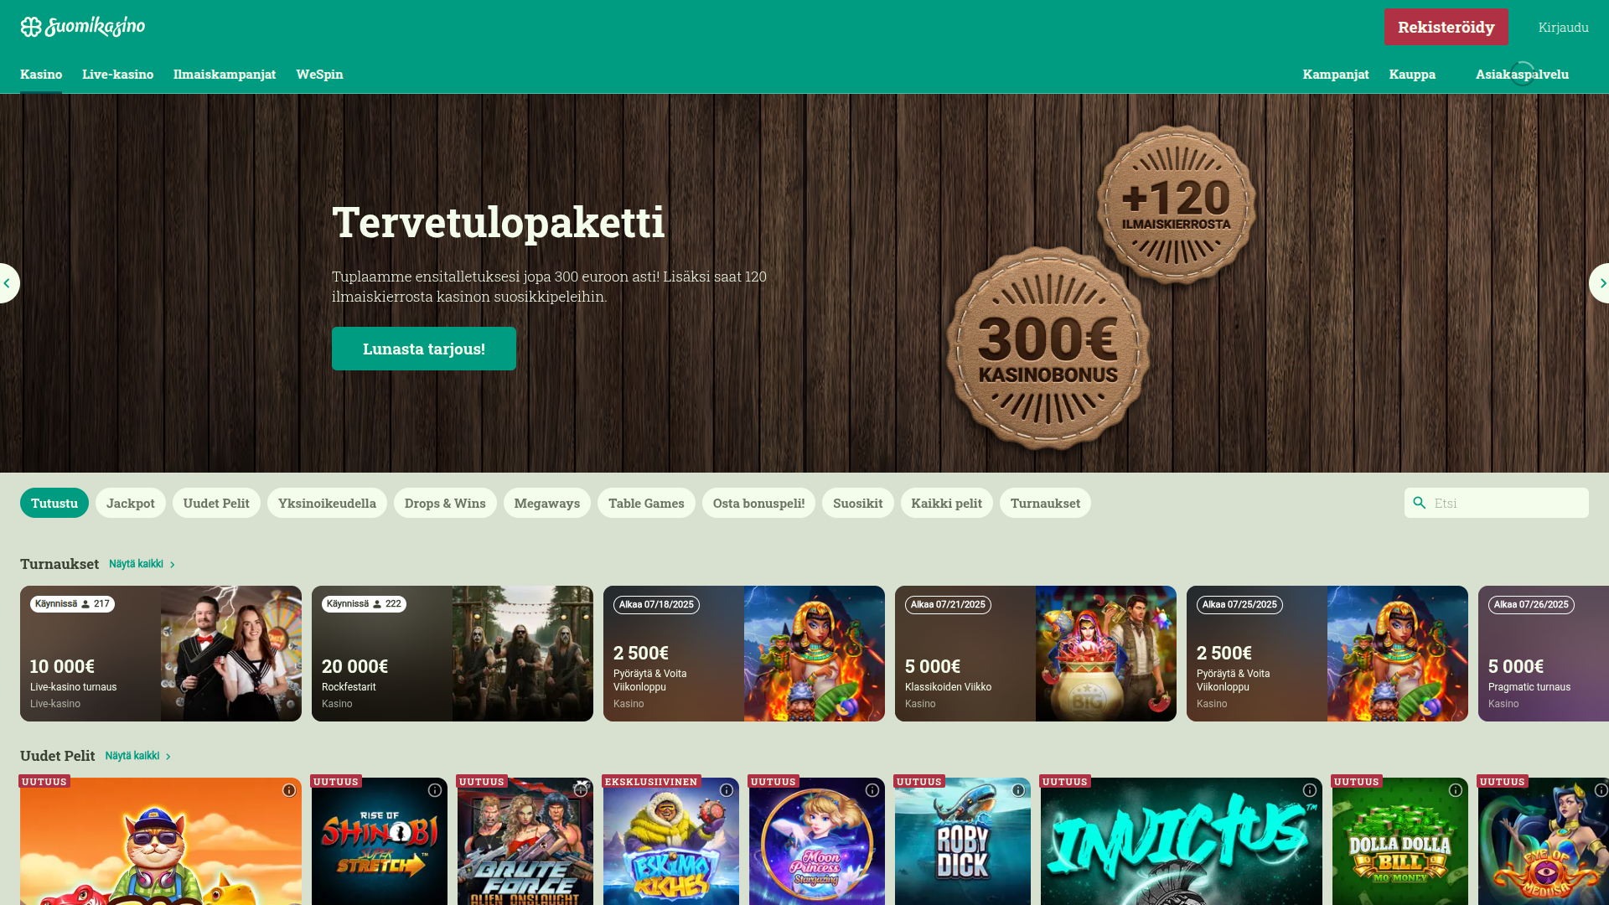Viewport: 1609px width, 905px height.
Task: Select the Jackpot category filter
Action: tap(131, 503)
